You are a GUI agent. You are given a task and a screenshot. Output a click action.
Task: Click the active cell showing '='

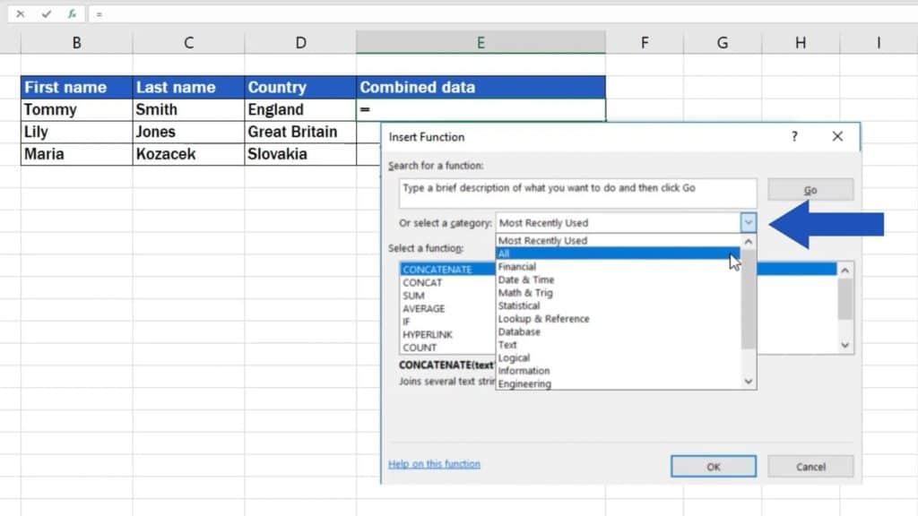click(481, 109)
